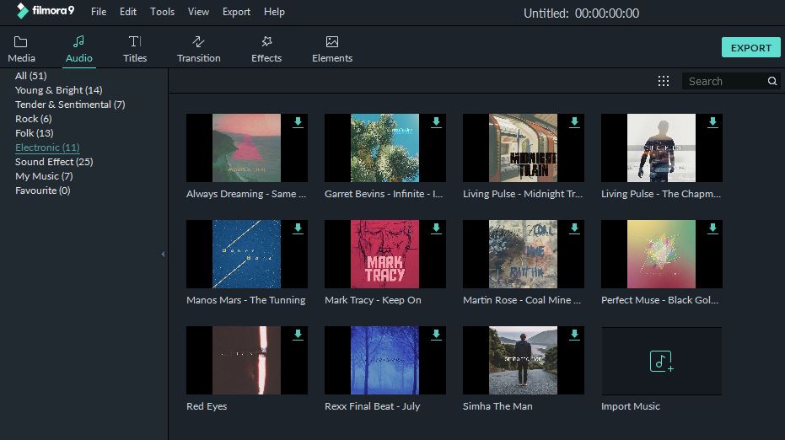Download Mark Tracy - Keep On track
The height and width of the screenshot is (440, 785).
(436, 228)
